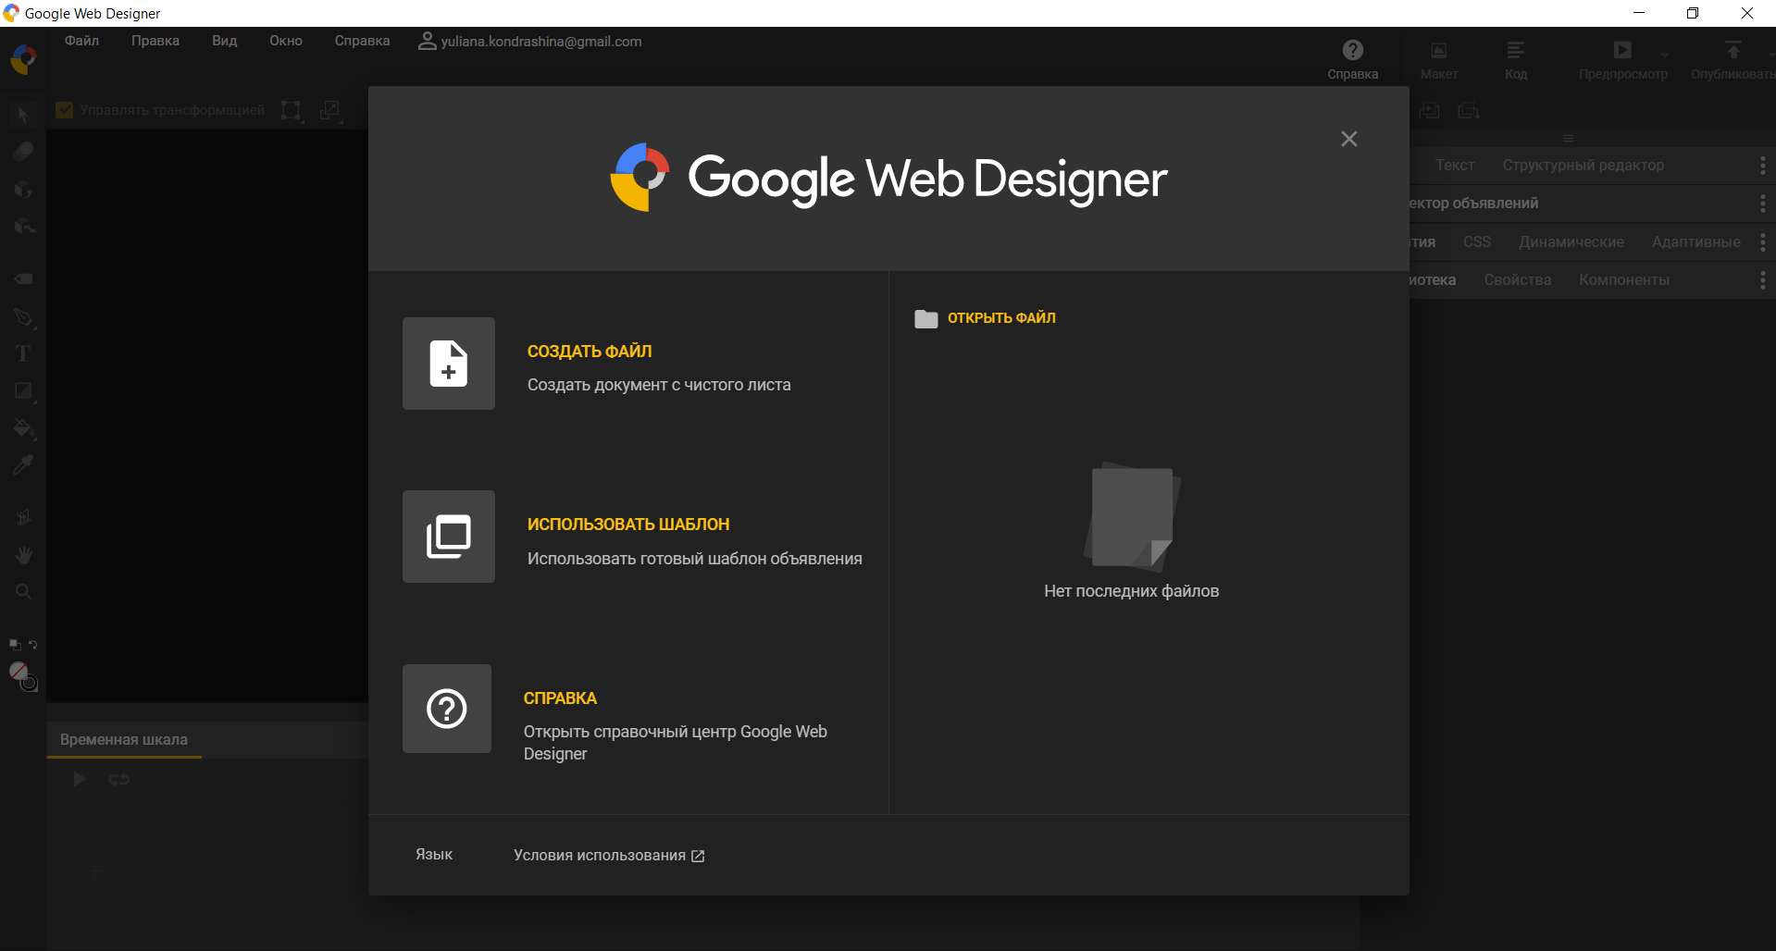Image resolution: width=1776 pixels, height=951 pixels.
Task: Open the preview browser dropdown arrow
Action: pyautogui.click(x=1665, y=55)
